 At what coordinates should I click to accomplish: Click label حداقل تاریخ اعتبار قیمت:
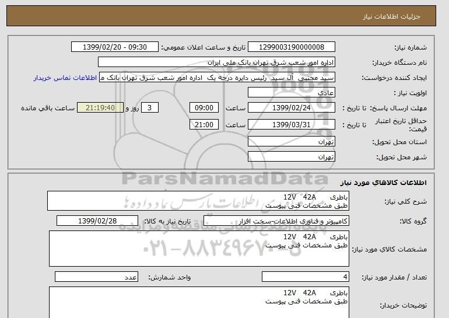coord(401,125)
